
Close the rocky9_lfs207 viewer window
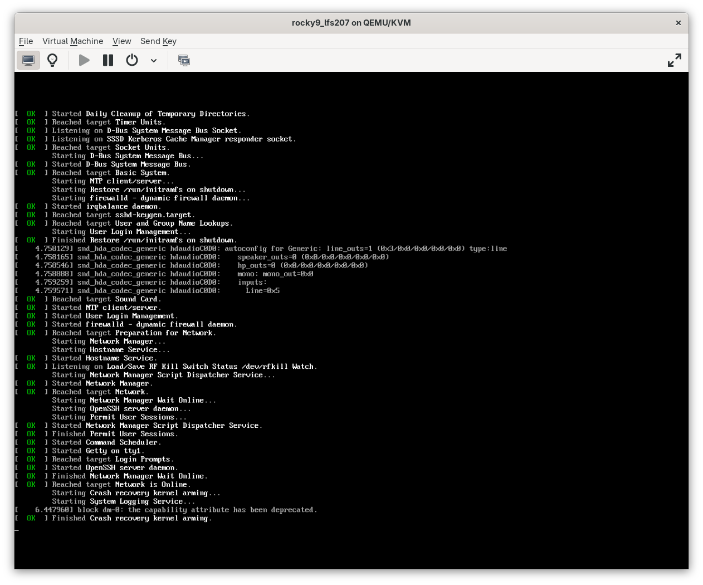click(x=678, y=23)
